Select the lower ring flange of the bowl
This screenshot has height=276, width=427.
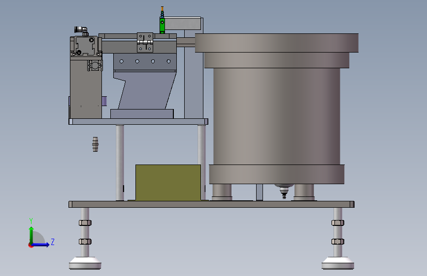pos(277,174)
